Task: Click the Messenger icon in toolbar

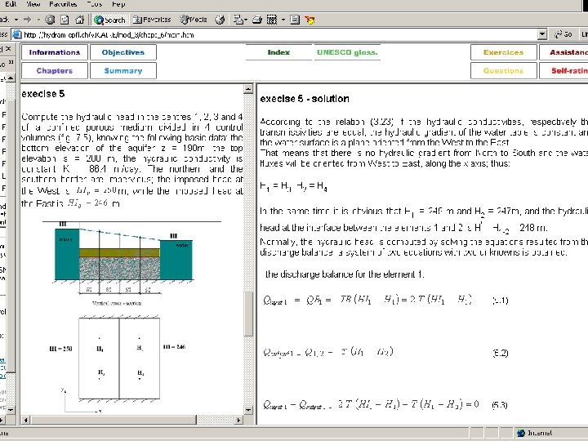Action: click(310, 20)
